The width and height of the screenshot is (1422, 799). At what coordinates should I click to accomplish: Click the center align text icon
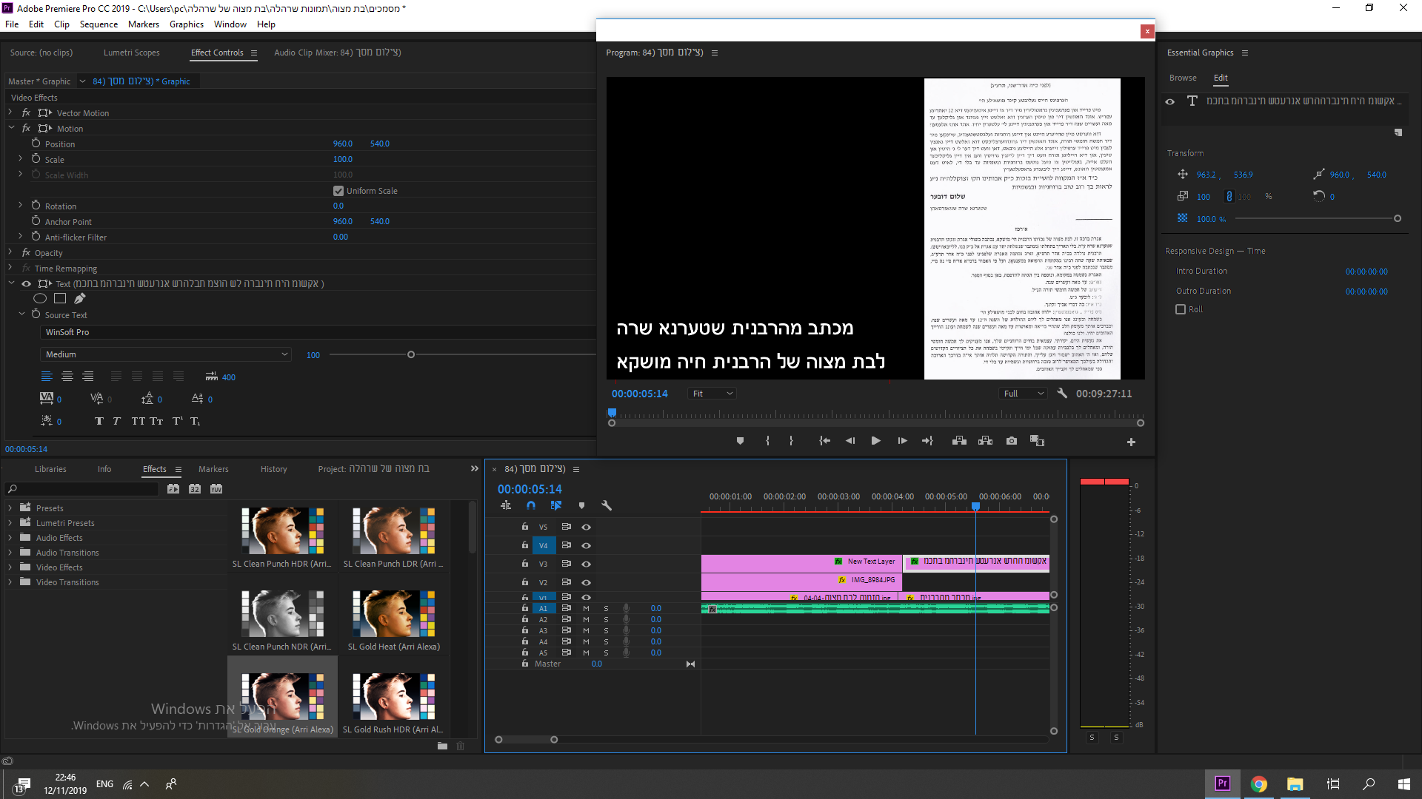click(x=67, y=377)
